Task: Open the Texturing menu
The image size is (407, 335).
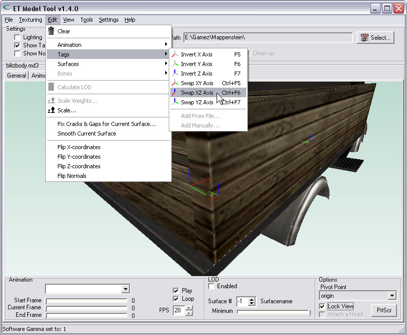Action: [30, 20]
